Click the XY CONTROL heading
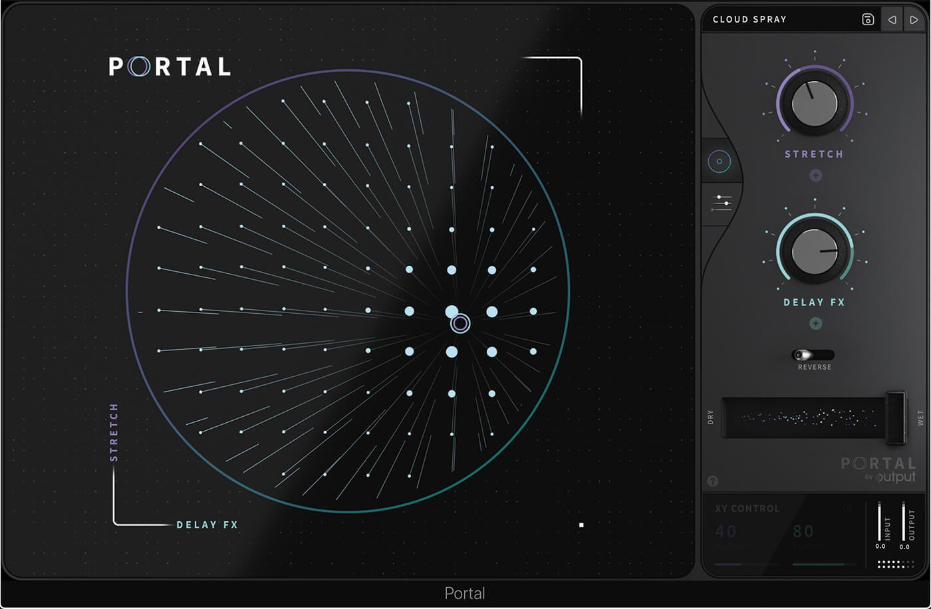931x609 pixels. point(747,509)
